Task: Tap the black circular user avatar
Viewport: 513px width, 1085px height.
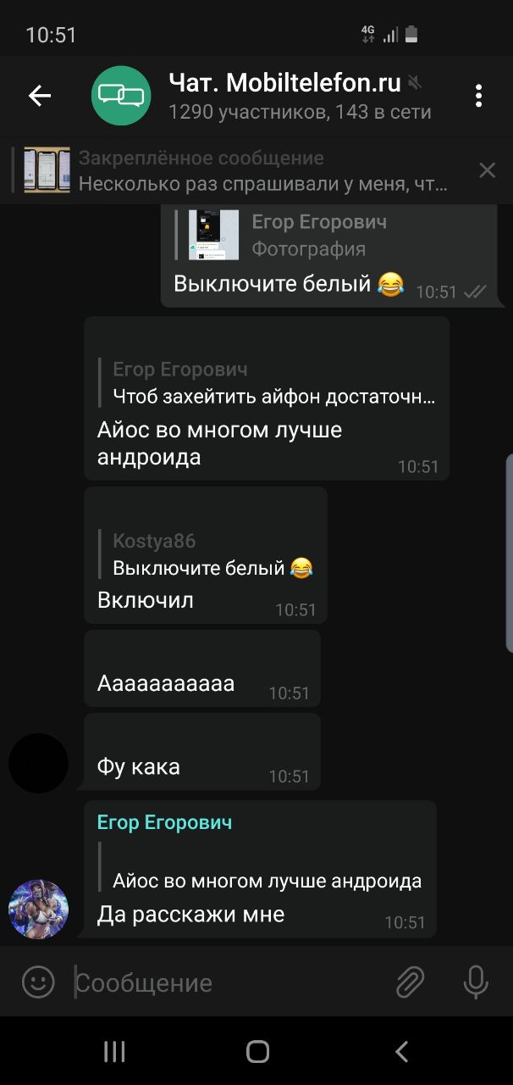Action: point(38,763)
